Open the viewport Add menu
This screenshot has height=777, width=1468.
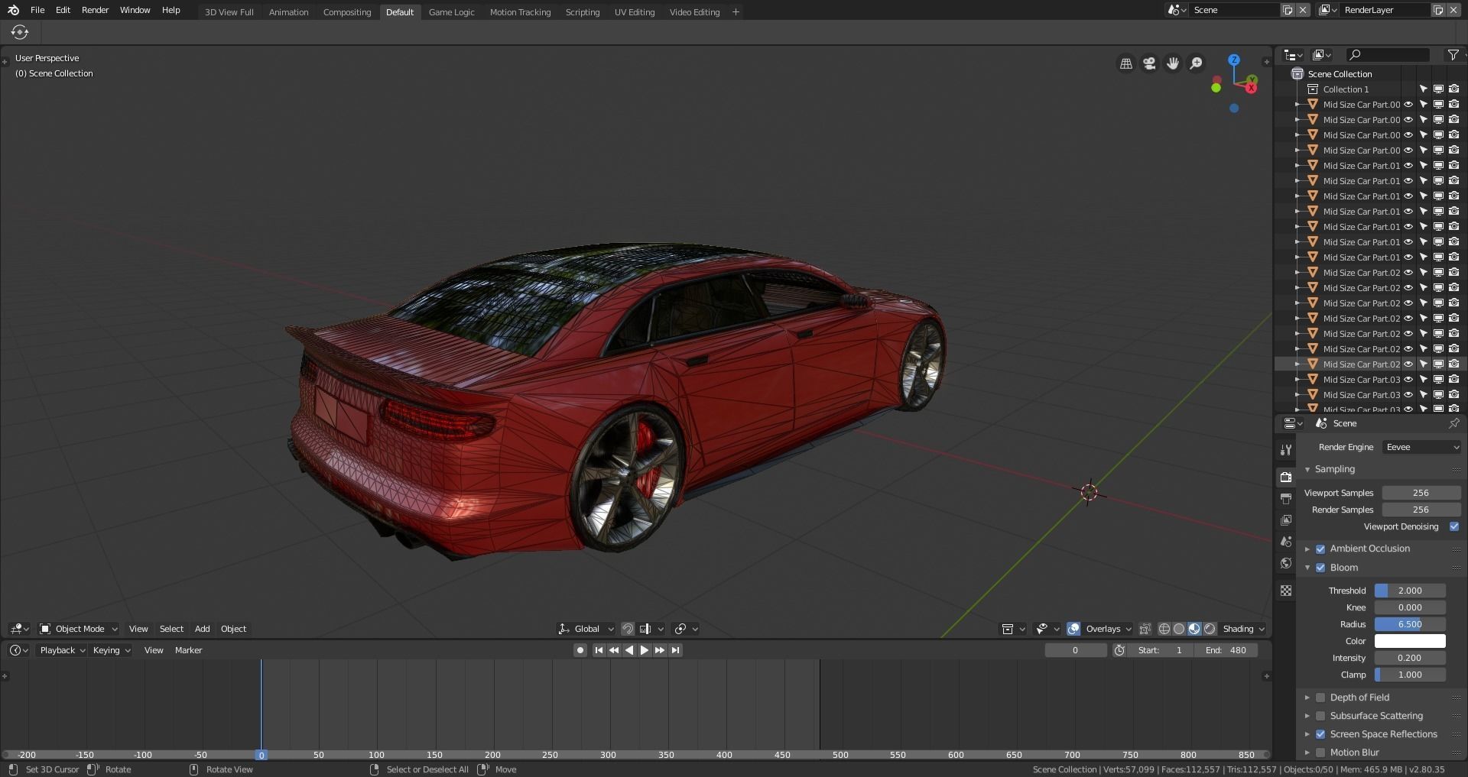(202, 629)
